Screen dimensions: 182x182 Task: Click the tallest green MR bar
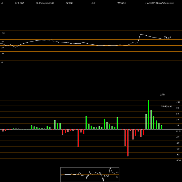coord(149,115)
